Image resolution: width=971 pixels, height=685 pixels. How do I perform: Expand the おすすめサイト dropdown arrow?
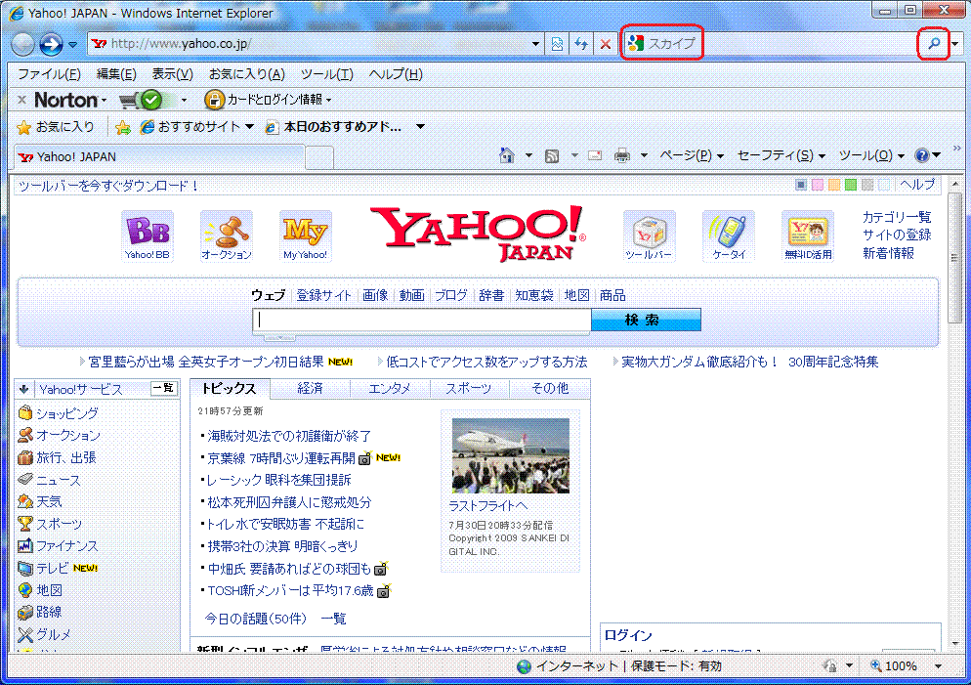coord(249,127)
